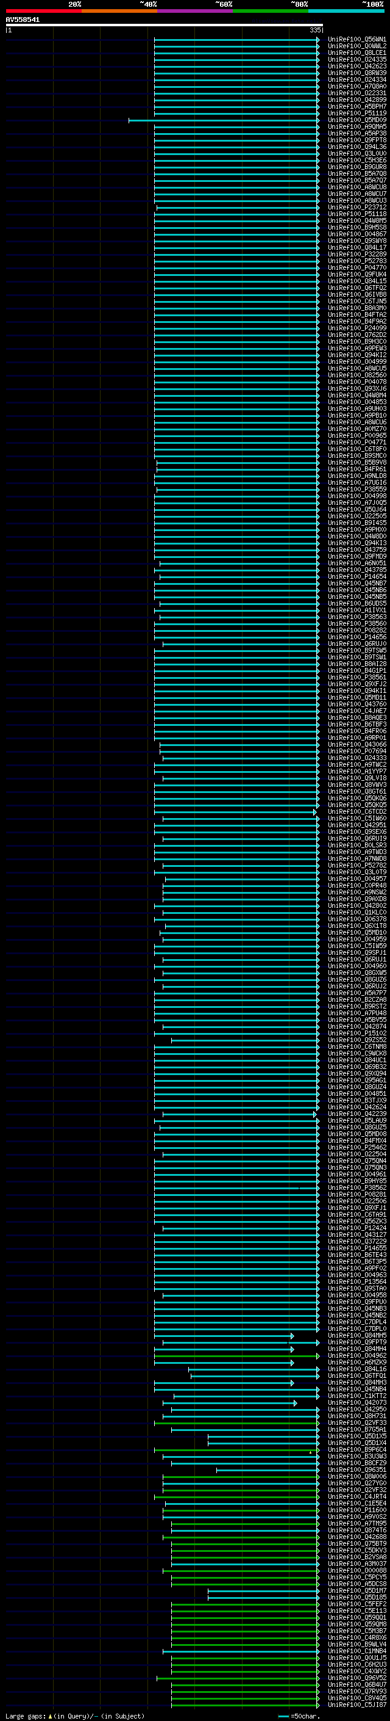Select hit label UniRef100_Q9ZS52

point(357,1040)
